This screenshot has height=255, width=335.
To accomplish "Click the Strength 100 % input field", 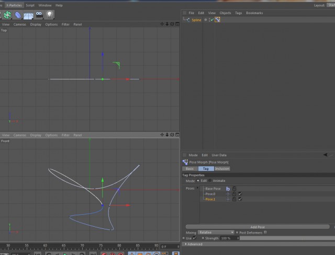I will coord(228,238).
